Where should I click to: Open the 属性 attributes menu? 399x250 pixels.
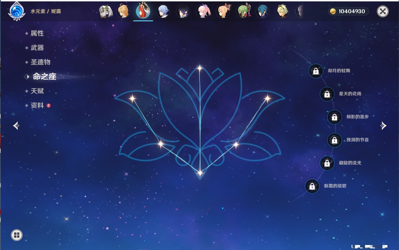coord(37,33)
